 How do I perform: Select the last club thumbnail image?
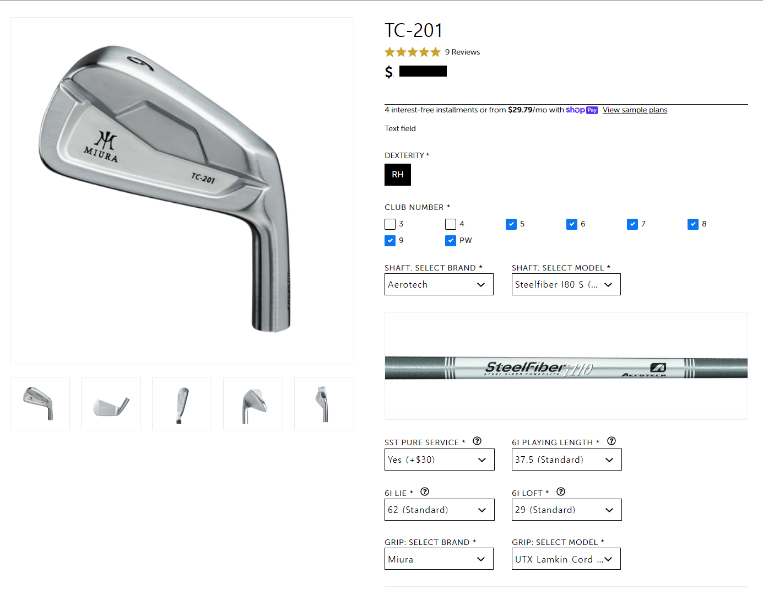coord(324,403)
